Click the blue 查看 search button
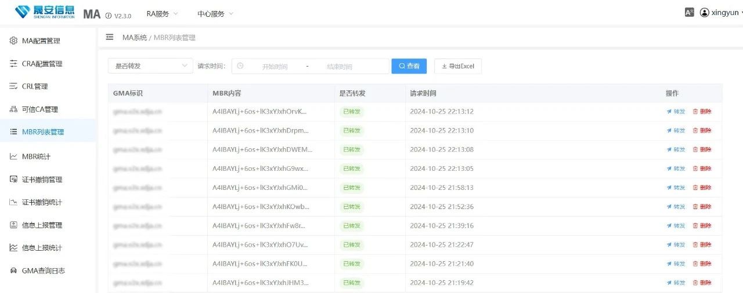Image resolution: width=743 pixels, height=293 pixels. [409, 66]
